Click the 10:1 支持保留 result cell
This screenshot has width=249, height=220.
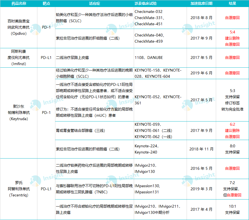[x=232, y=210]
